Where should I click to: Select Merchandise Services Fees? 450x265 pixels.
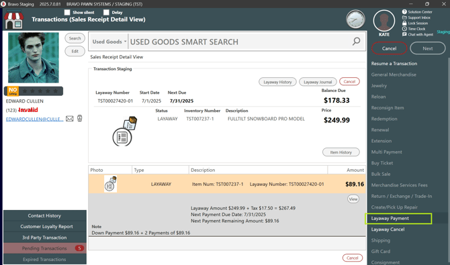pos(399,185)
